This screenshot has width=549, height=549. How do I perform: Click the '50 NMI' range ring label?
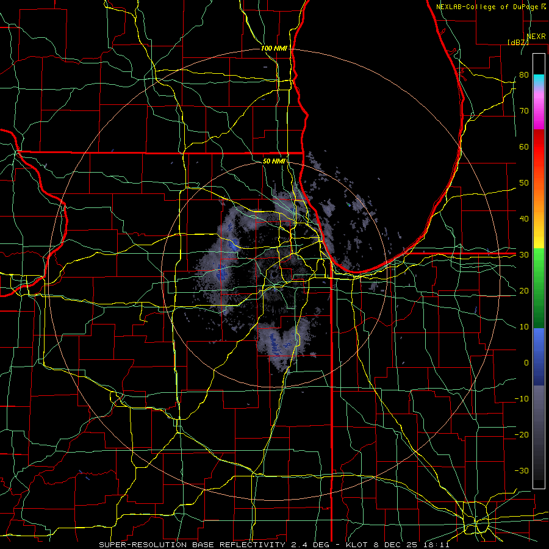274,161
